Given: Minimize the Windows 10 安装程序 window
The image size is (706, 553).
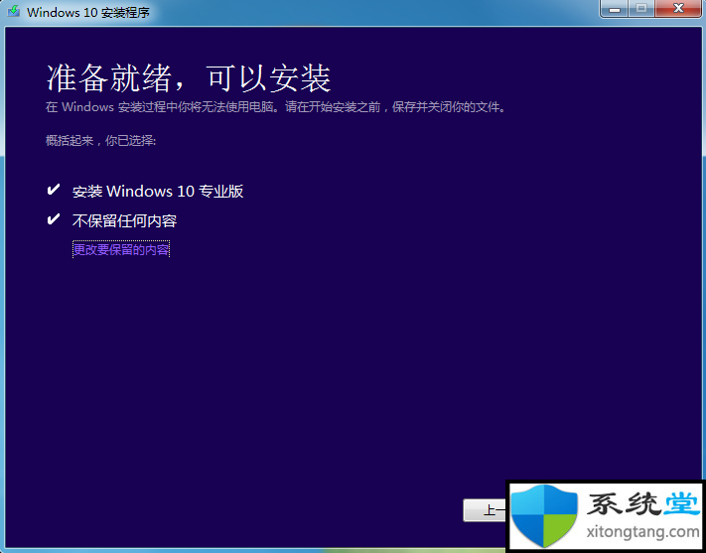Looking at the screenshot, I should point(615,9).
